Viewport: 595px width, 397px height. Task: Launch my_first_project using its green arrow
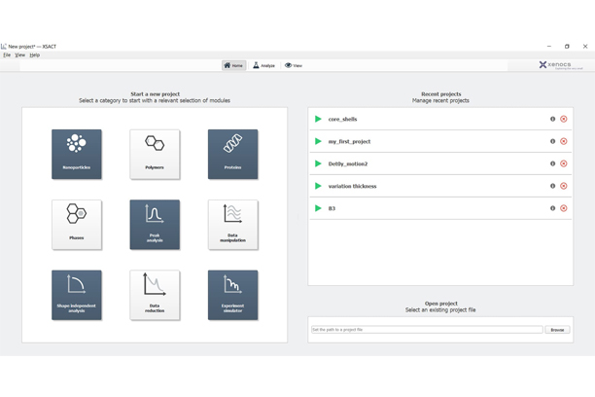pos(318,141)
